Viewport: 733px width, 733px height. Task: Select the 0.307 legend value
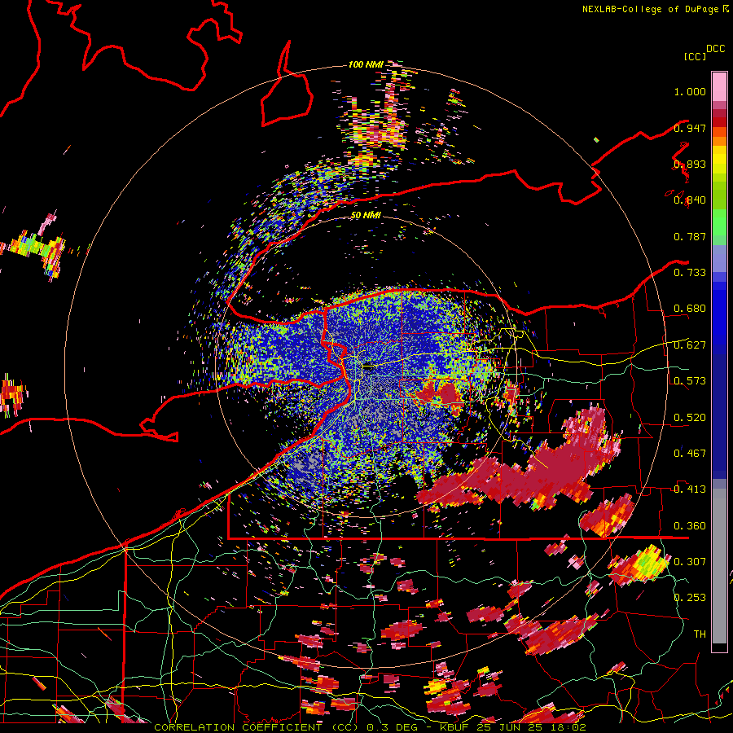pyautogui.click(x=690, y=562)
